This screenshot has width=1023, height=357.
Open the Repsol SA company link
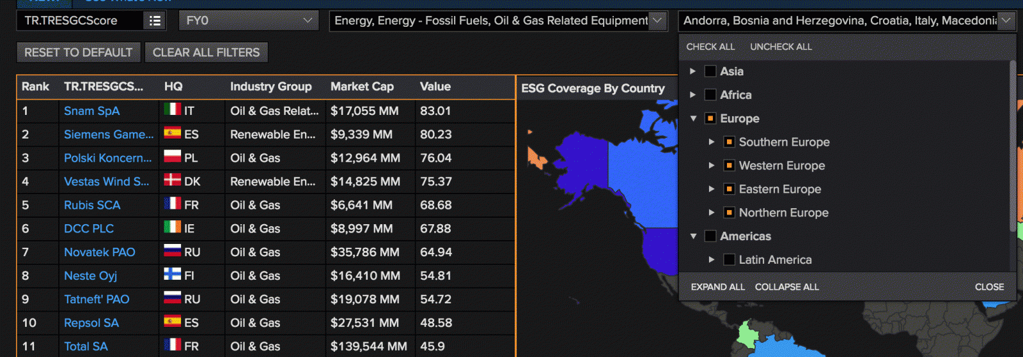pyautogui.click(x=91, y=323)
